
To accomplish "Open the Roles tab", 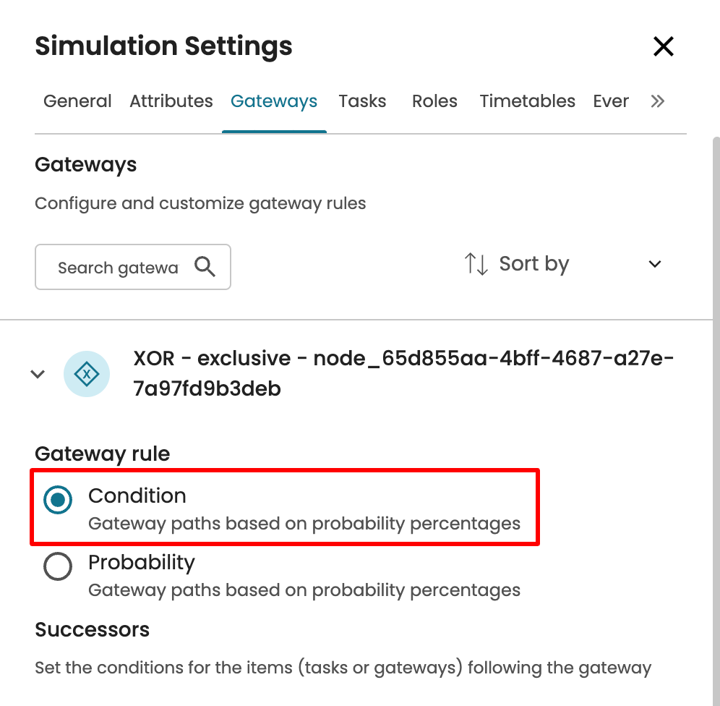I will [434, 101].
